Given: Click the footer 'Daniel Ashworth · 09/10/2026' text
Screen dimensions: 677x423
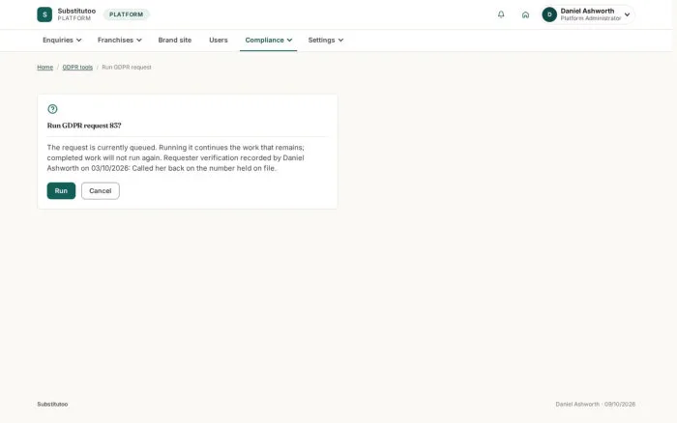Looking at the screenshot, I should [x=596, y=404].
